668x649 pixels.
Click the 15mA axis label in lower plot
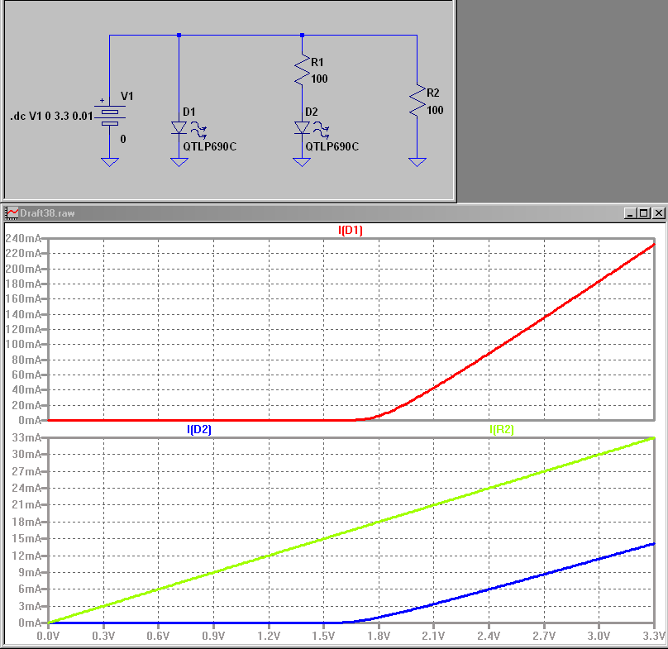26,539
